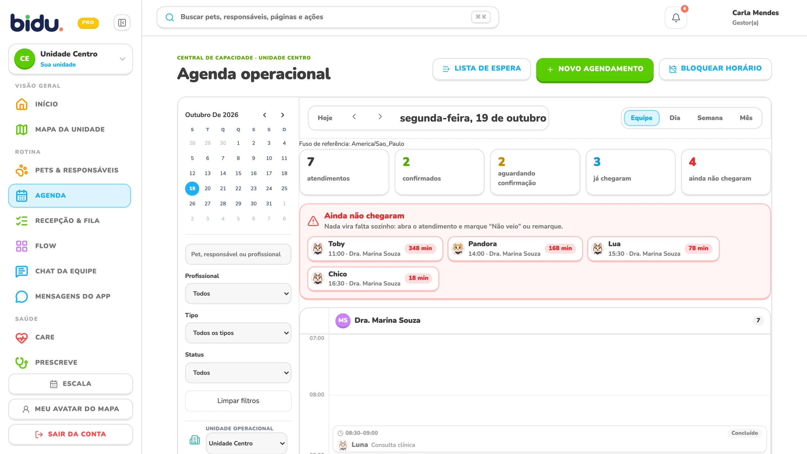Open the Prescreve stethoscope icon
The width and height of the screenshot is (807, 454).
pos(22,363)
